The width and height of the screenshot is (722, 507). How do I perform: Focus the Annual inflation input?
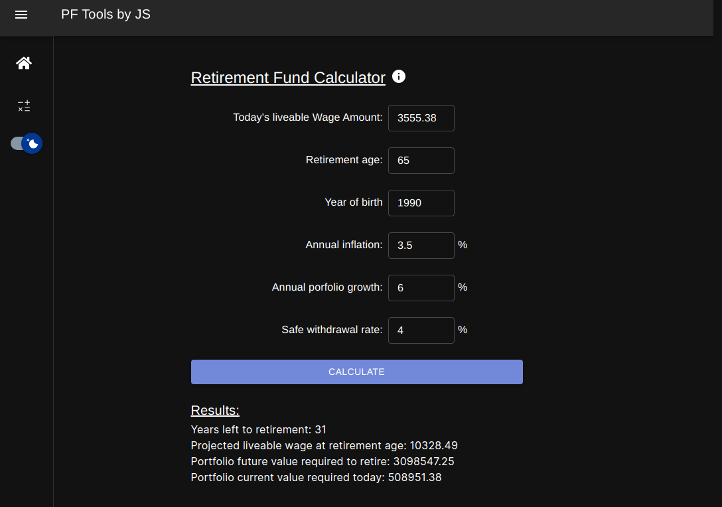click(421, 246)
